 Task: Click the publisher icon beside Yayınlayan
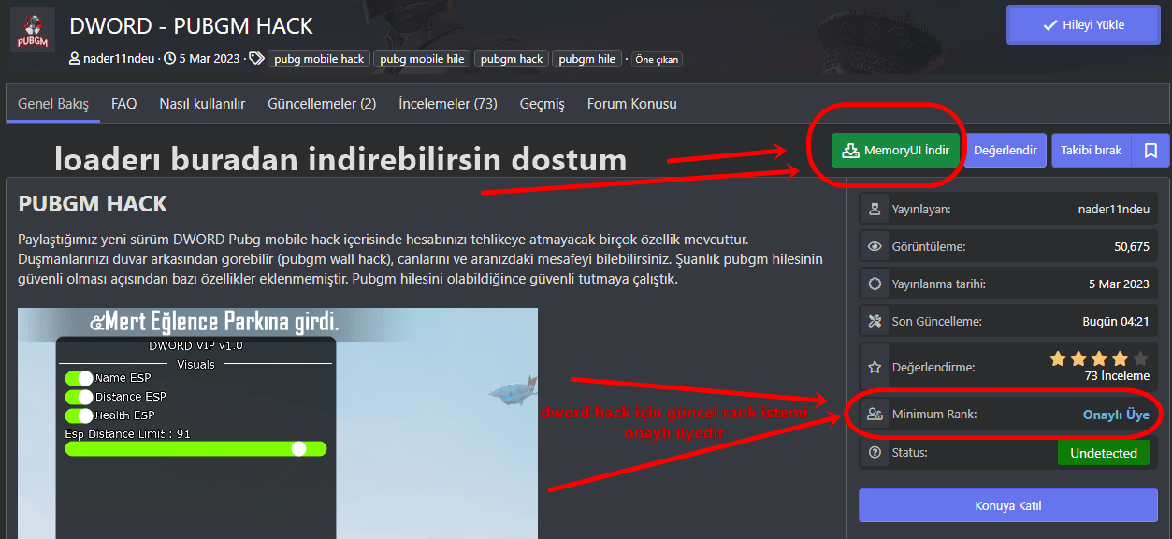875,210
